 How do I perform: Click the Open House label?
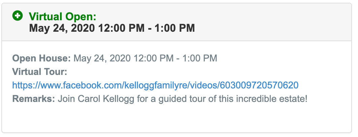[x=41, y=58]
